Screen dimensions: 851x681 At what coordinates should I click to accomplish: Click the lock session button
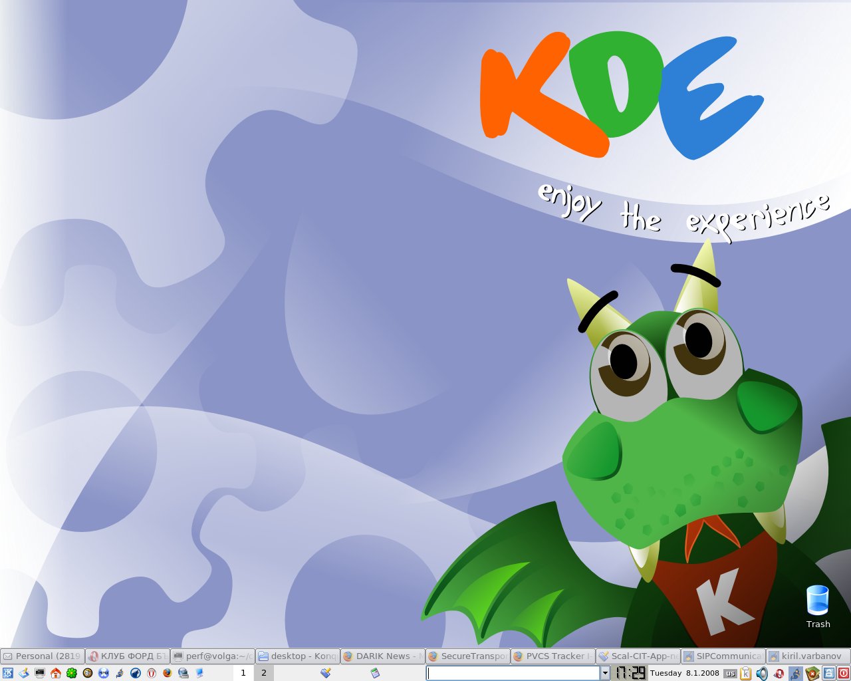(x=829, y=673)
